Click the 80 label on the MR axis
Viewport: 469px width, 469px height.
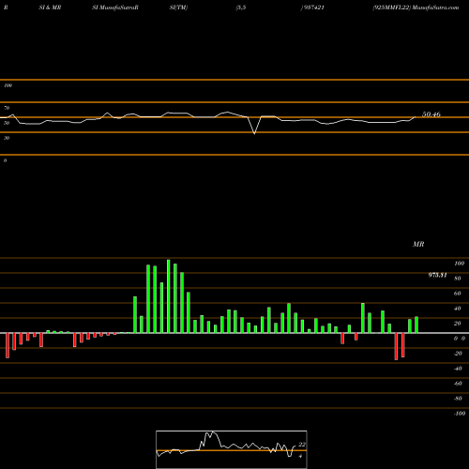458,279
